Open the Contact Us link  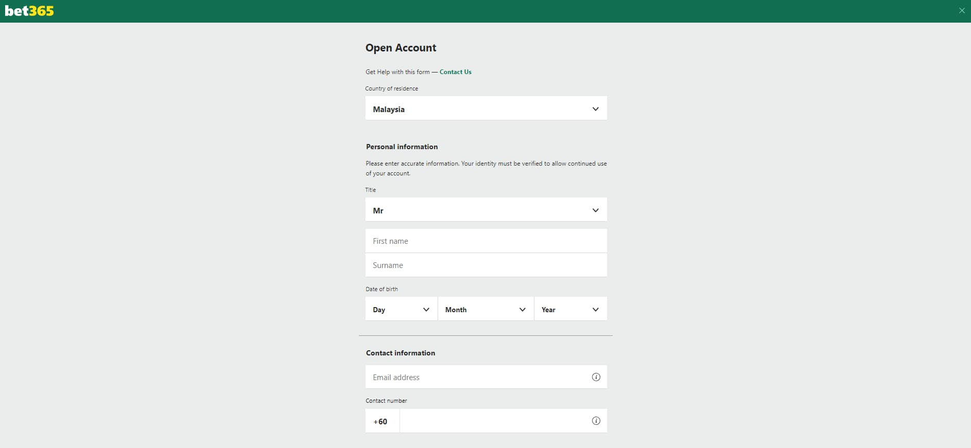[x=455, y=72]
